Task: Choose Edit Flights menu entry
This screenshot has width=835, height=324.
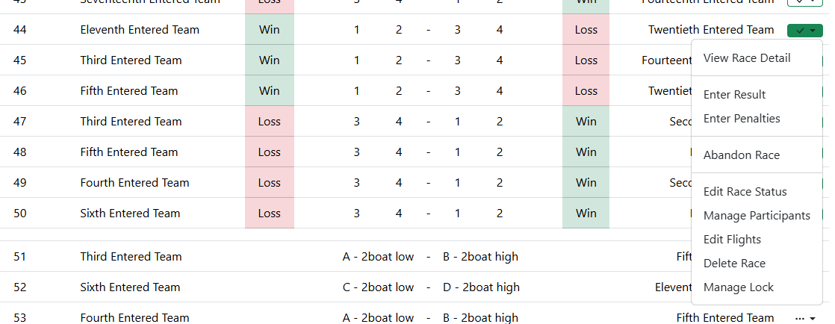Action: pyautogui.click(x=732, y=240)
